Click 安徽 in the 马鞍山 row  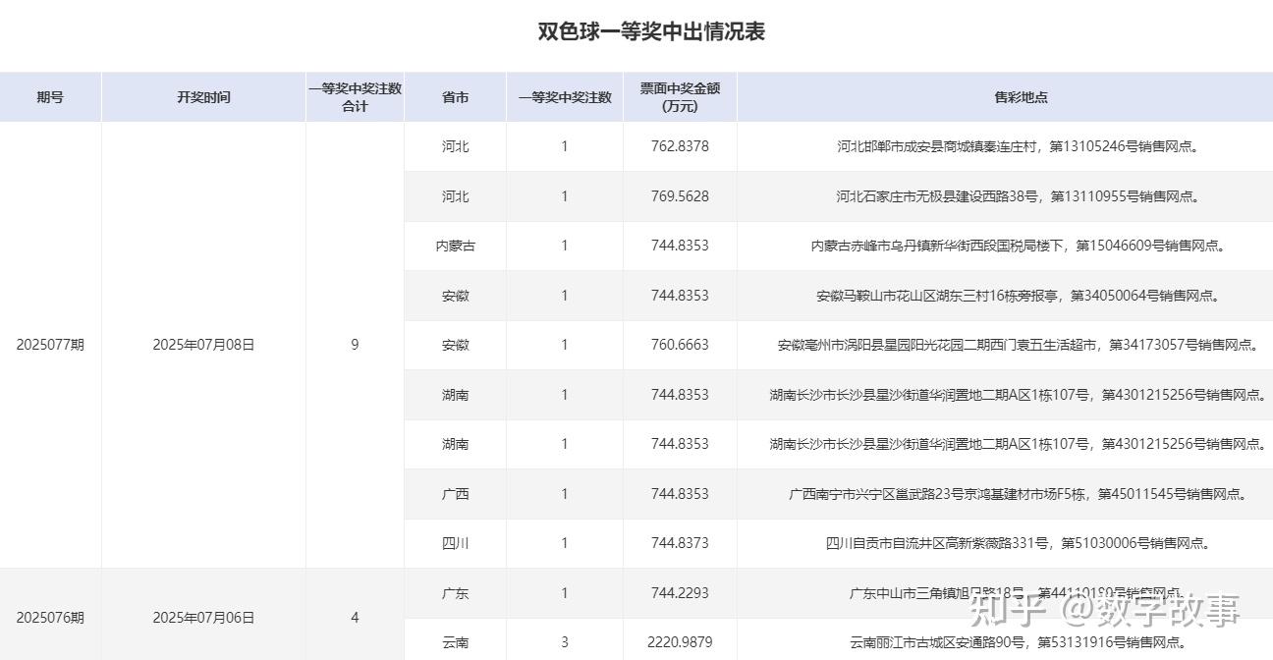coord(455,296)
